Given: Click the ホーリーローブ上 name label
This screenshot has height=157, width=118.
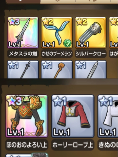Looking at the screenshot, I should pyautogui.click(x=73, y=145).
